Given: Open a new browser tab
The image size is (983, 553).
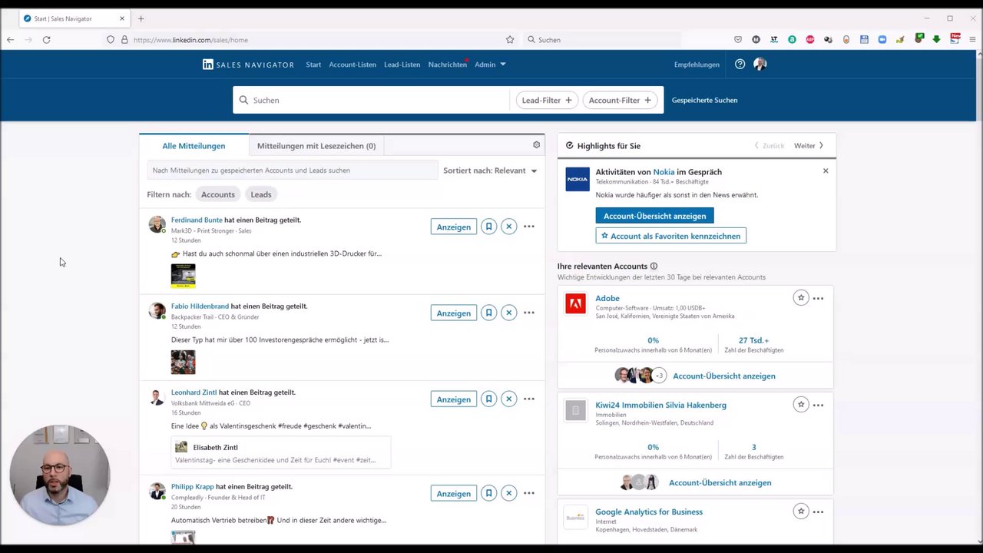Looking at the screenshot, I should click(x=141, y=18).
